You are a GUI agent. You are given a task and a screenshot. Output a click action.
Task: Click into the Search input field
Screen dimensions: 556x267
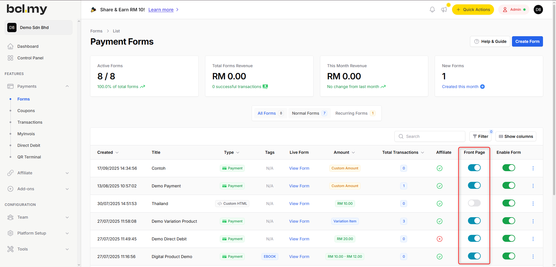click(x=430, y=136)
